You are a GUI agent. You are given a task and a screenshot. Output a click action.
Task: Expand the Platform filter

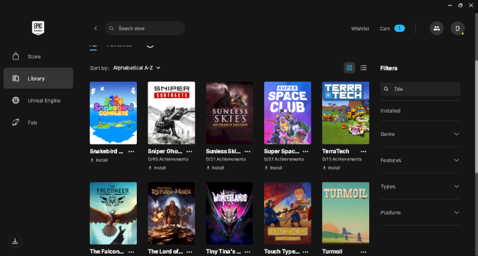coord(420,212)
